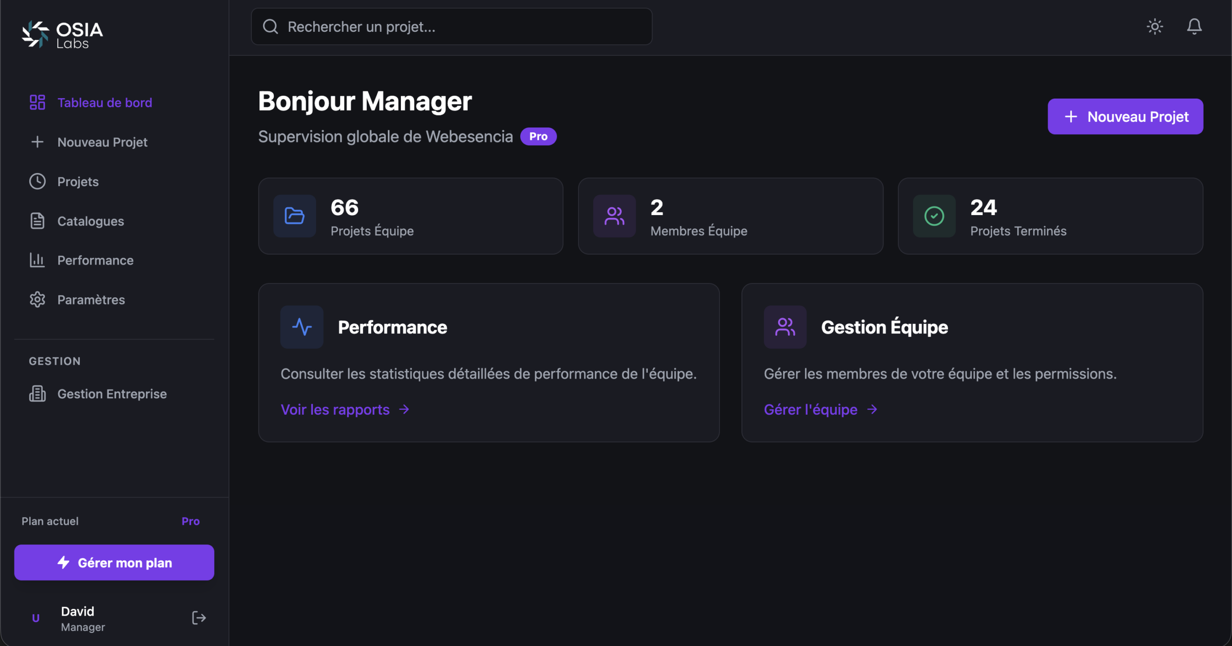Click the checkmark icon in Projets Terminés card
Screen dimensions: 1232x646
(934, 216)
